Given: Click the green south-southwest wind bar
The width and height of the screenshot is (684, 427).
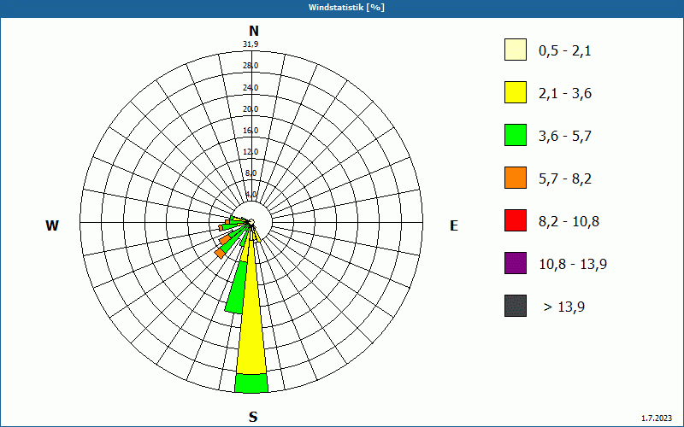Looking at the screenshot, I should (236, 287).
